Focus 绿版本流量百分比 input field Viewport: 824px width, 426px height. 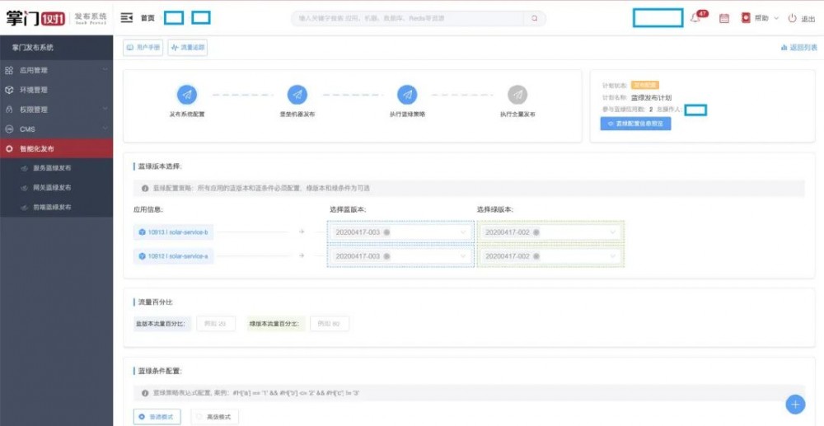(x=330, y=324)
